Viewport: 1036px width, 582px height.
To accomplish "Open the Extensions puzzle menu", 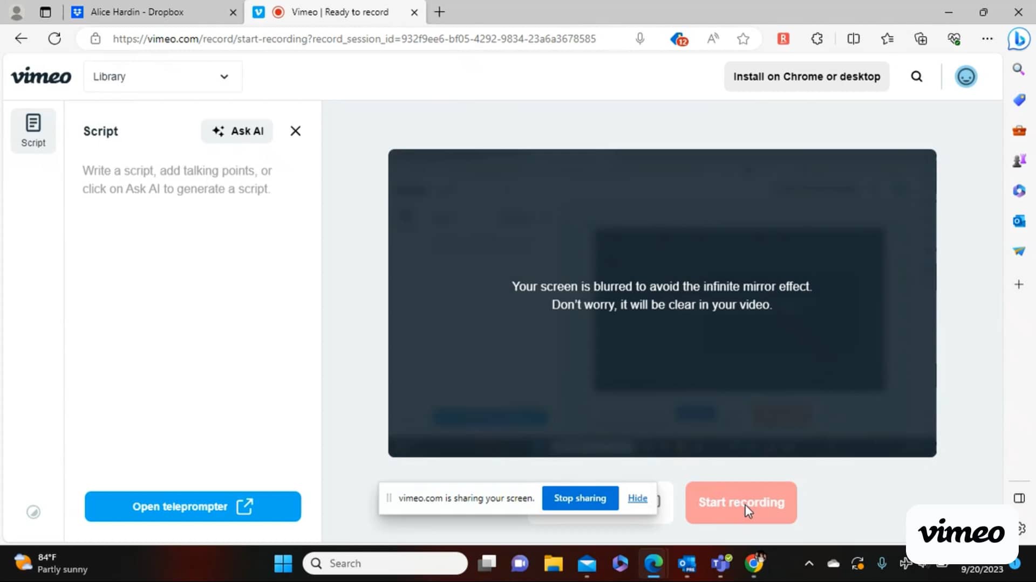I will [816, 38].
